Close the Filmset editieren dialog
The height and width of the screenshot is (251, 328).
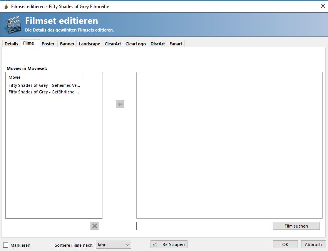[x=323, y=6]
